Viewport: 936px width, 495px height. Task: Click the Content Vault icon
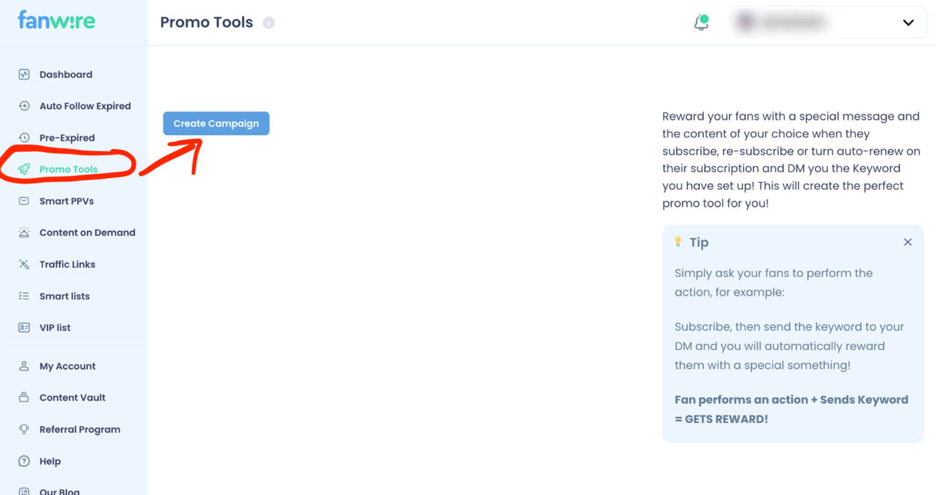pyautogui.click(x=24, y=398)
